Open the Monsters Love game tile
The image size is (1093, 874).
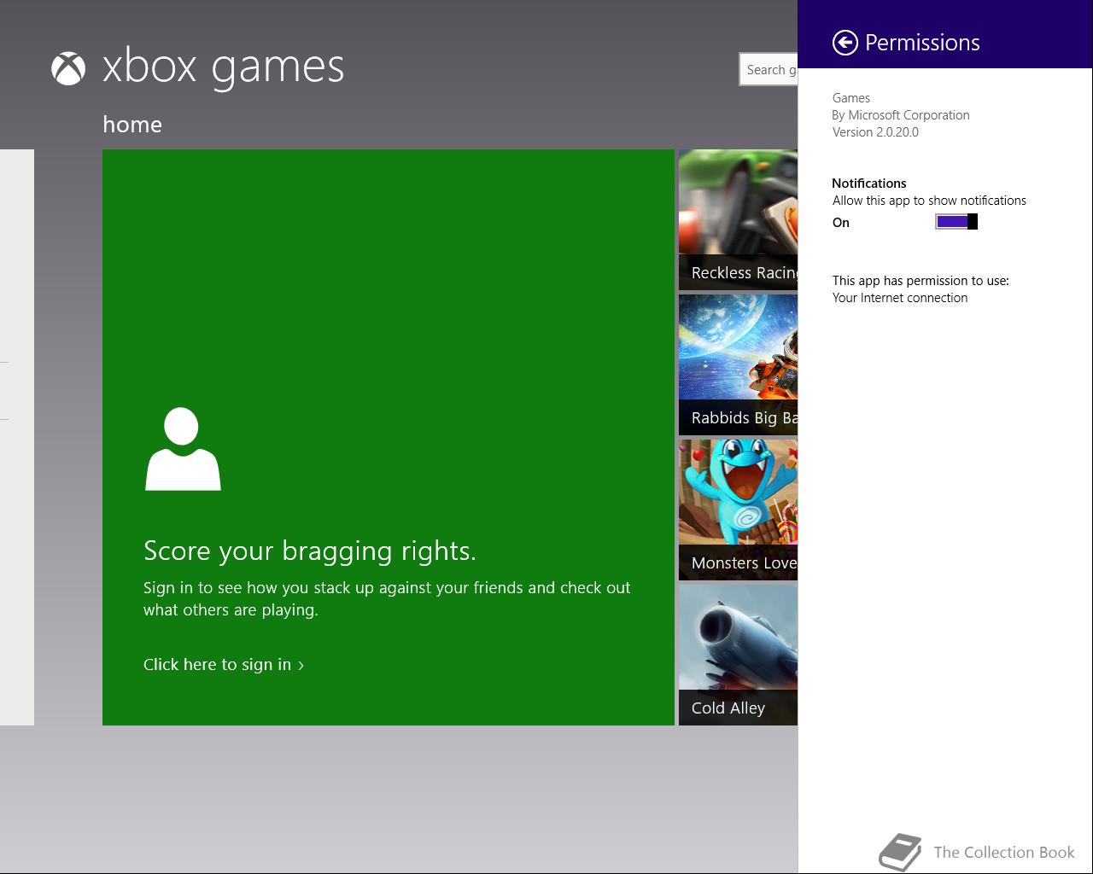coord(738,510)
